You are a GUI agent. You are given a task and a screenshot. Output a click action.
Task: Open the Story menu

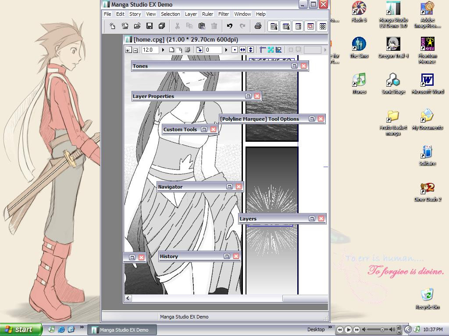click(135, 14)
